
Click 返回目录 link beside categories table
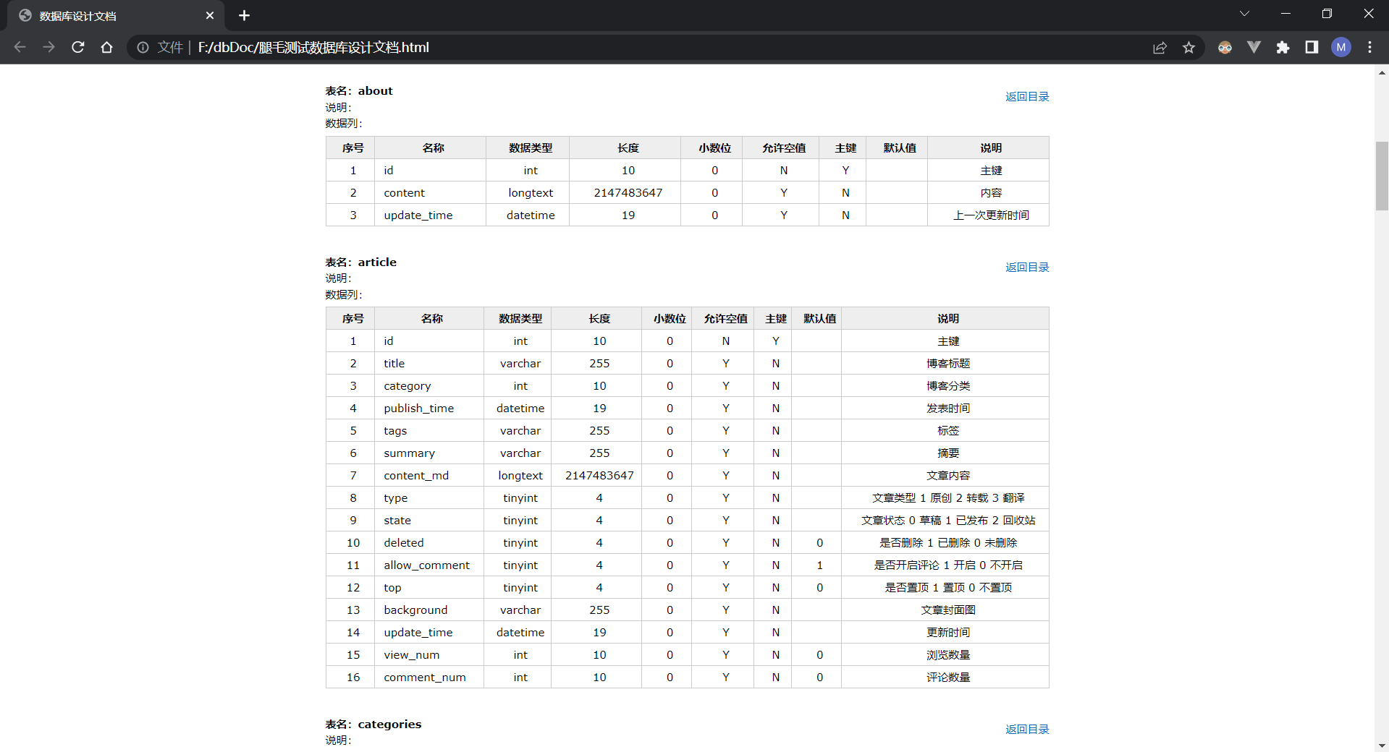[1027, 729]
